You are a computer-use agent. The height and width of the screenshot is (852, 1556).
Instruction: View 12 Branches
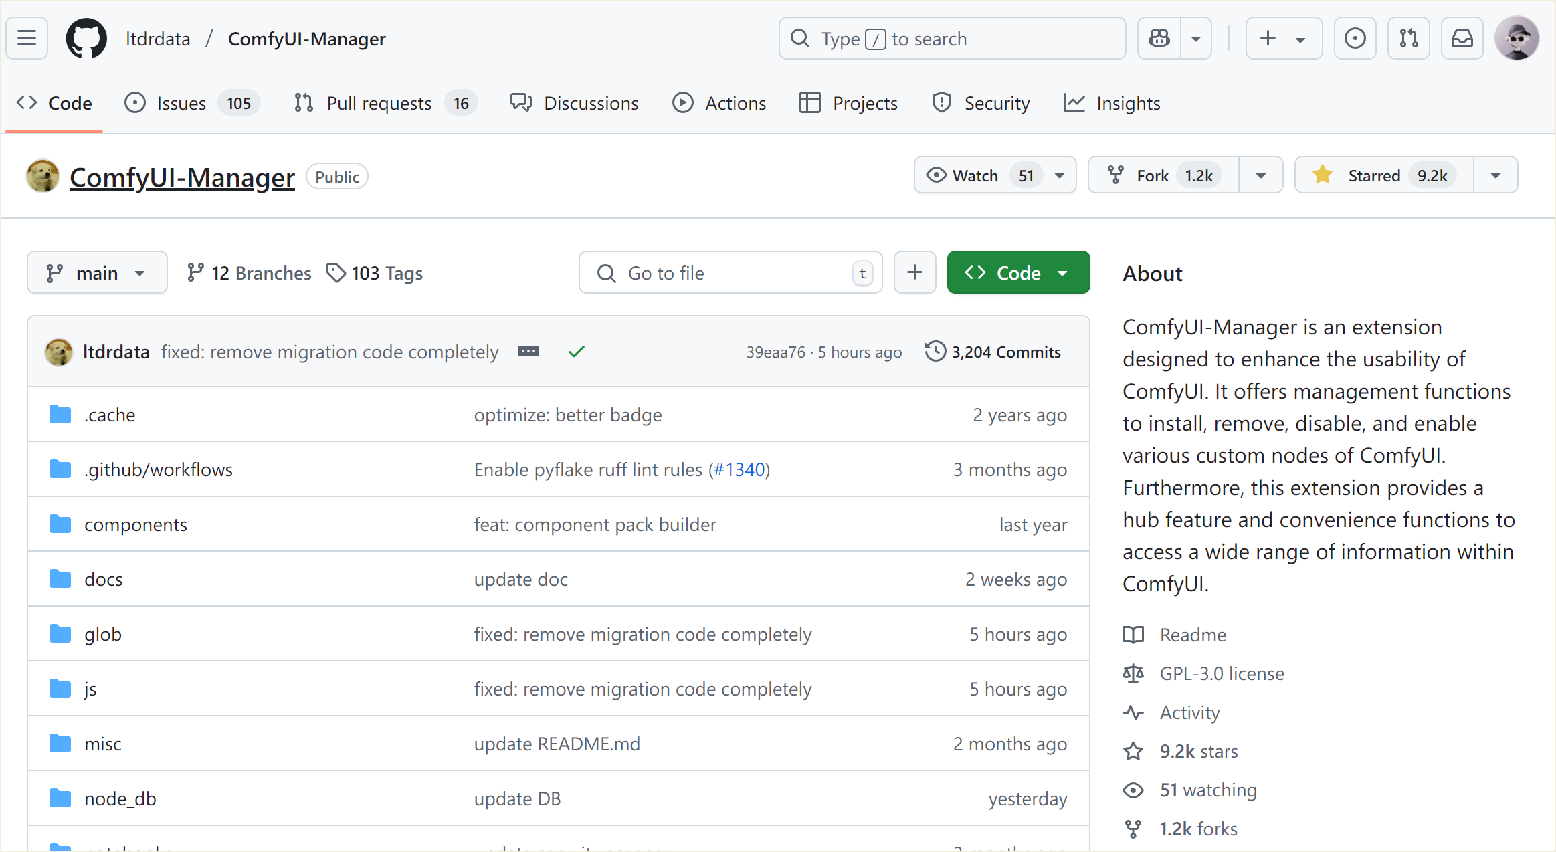point(249,273)
